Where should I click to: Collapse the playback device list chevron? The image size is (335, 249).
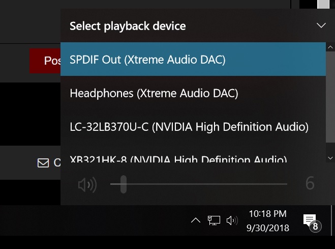coord(321,25)
